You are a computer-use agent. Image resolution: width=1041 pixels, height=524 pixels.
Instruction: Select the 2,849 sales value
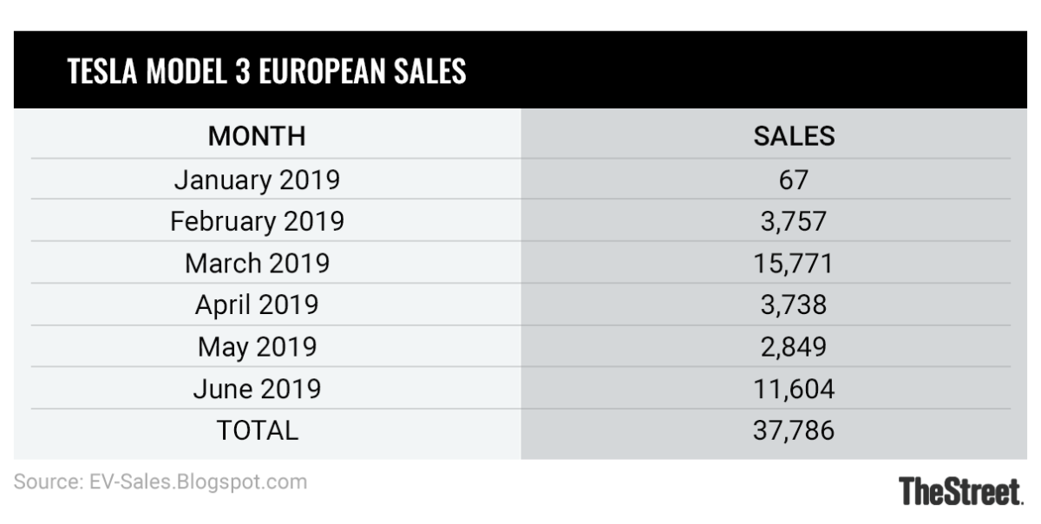(794, 347)
